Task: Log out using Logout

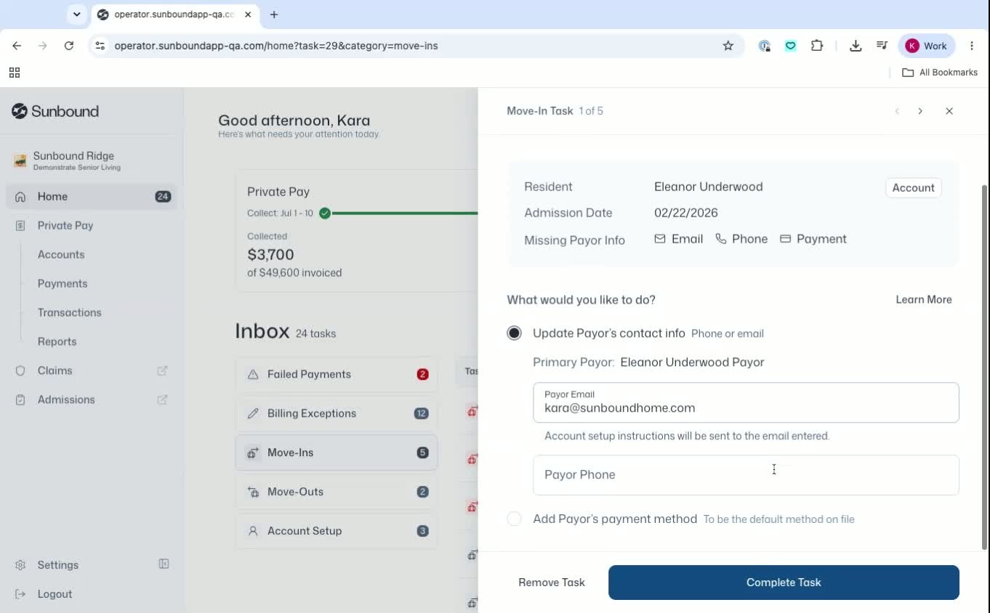Action: coord(55,594)
